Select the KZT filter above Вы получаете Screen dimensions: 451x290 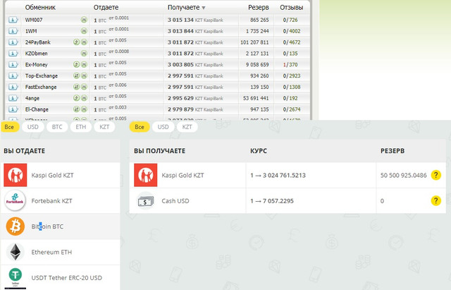(187, 127)
